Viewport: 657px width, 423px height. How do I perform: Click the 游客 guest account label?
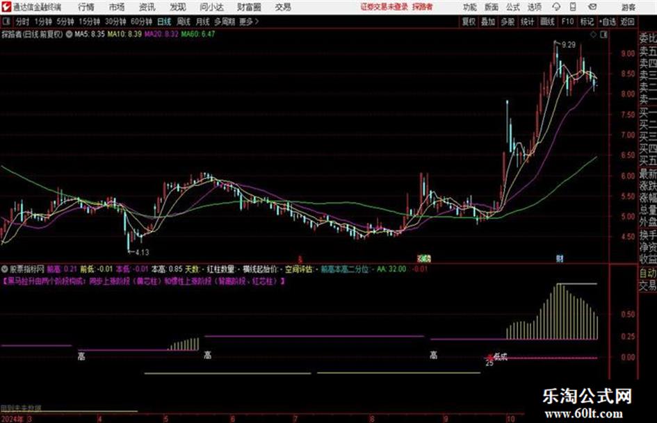click(x=628, y=7)
